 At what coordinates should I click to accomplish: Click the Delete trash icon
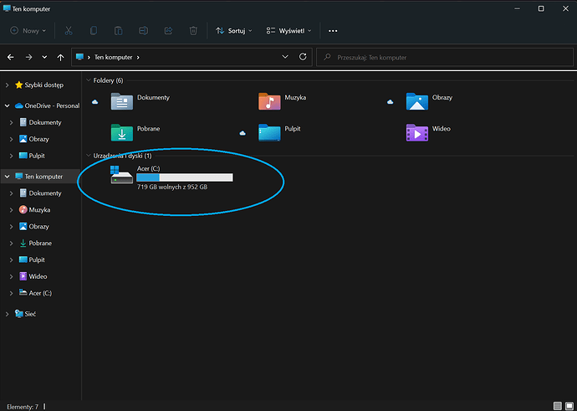click(193, 31)
